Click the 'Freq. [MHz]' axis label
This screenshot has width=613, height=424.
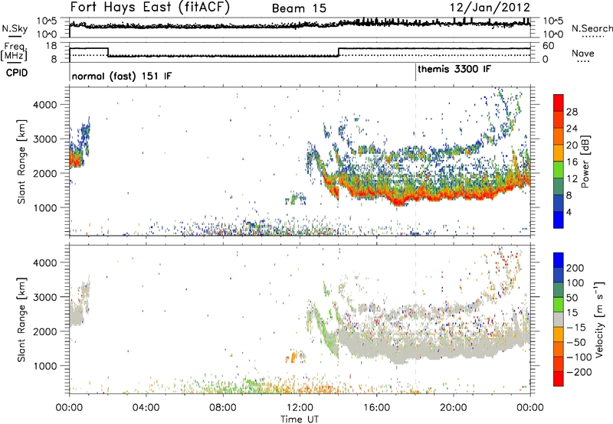tap(15, 51)
